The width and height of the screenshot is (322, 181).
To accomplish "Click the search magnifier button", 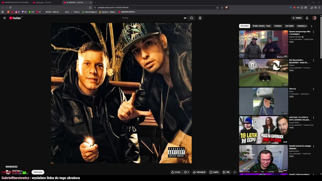I will pos(191,18).
